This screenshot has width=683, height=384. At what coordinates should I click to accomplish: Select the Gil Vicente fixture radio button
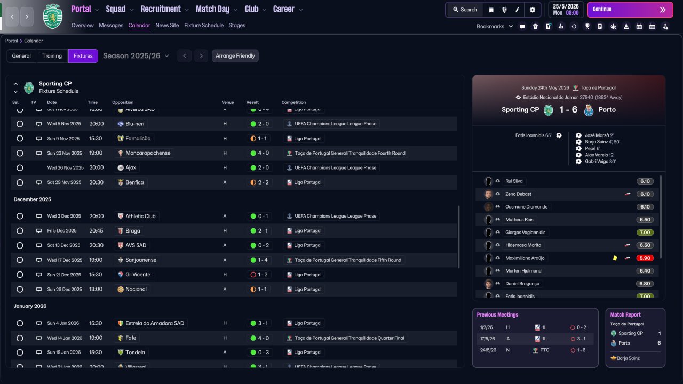20,275
